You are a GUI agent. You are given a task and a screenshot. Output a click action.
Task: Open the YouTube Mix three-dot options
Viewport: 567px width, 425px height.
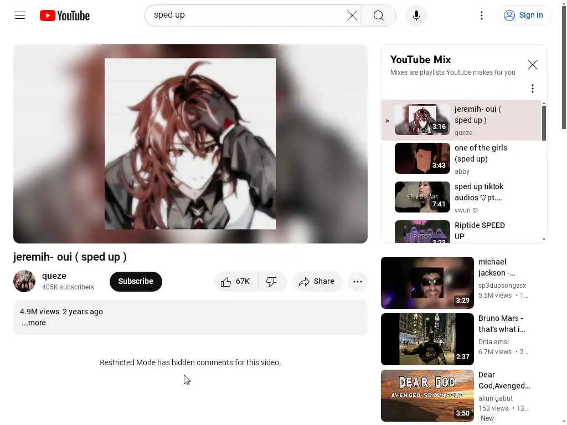coord(532,89)
